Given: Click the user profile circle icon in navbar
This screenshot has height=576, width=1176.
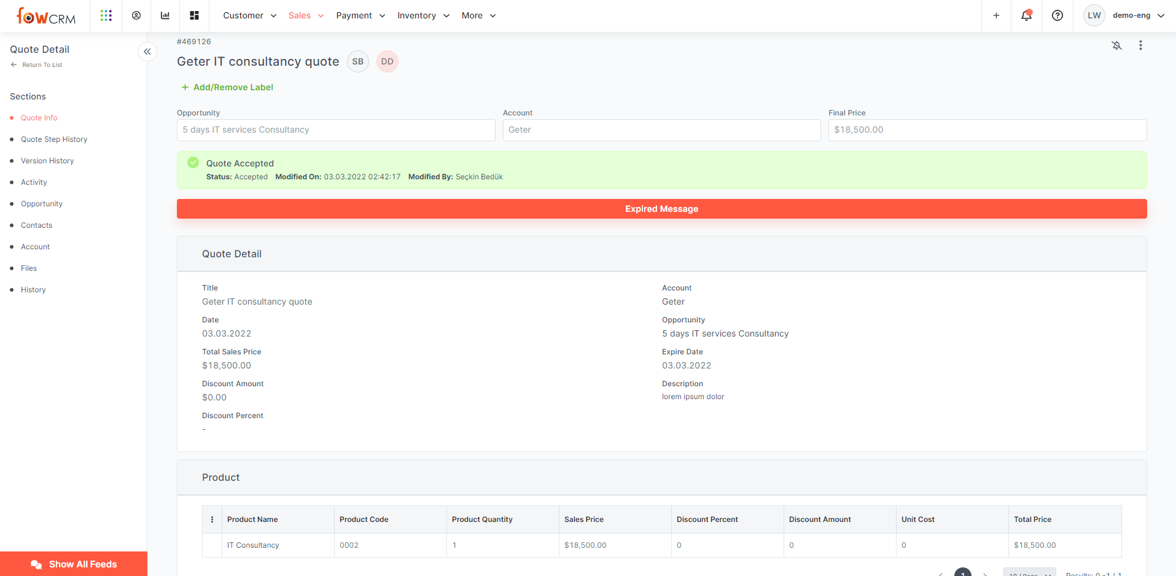Looking at the screenshot, I should [x=136, y=15].
